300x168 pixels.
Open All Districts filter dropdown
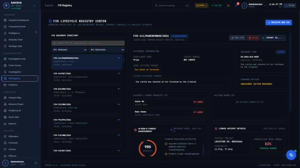coord(106,50)
